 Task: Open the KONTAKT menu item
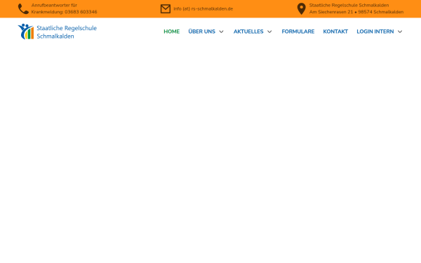tap(335, 32)
